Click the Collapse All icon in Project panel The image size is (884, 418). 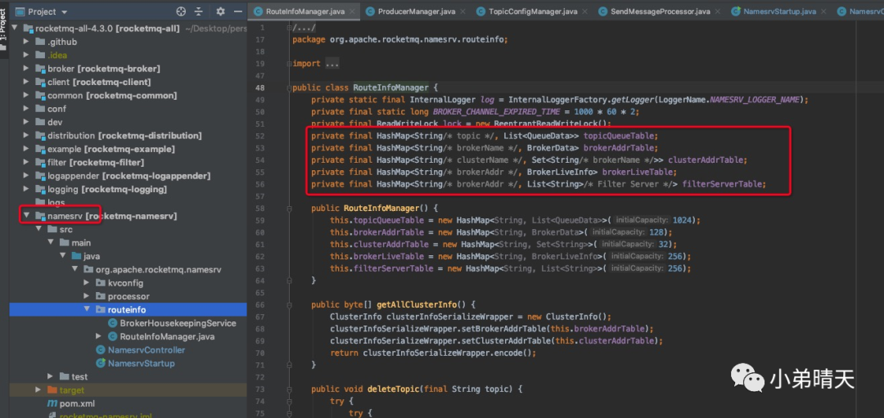(198, 11)
